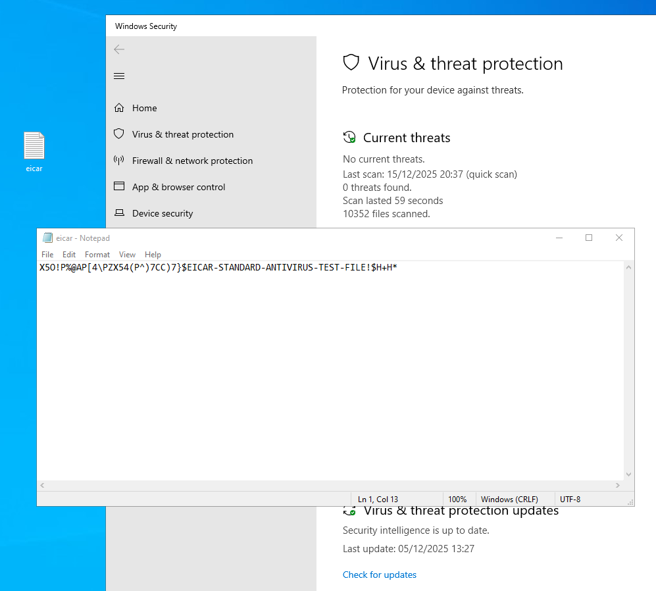Toggle the hamburger navigation menu
The width and height of the screenshot is (656, 591).
tap(119, 76)
